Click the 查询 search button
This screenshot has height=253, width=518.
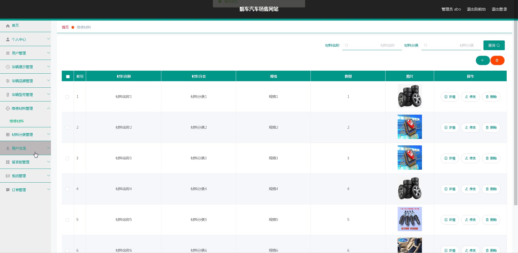coord(494,45)
